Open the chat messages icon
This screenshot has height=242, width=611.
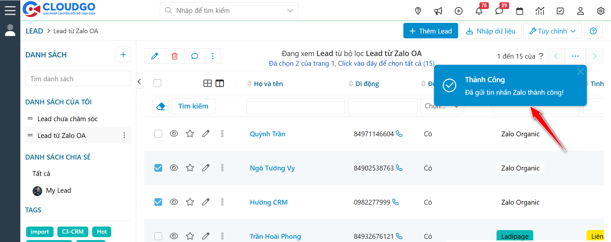click(x=499, y=11)
